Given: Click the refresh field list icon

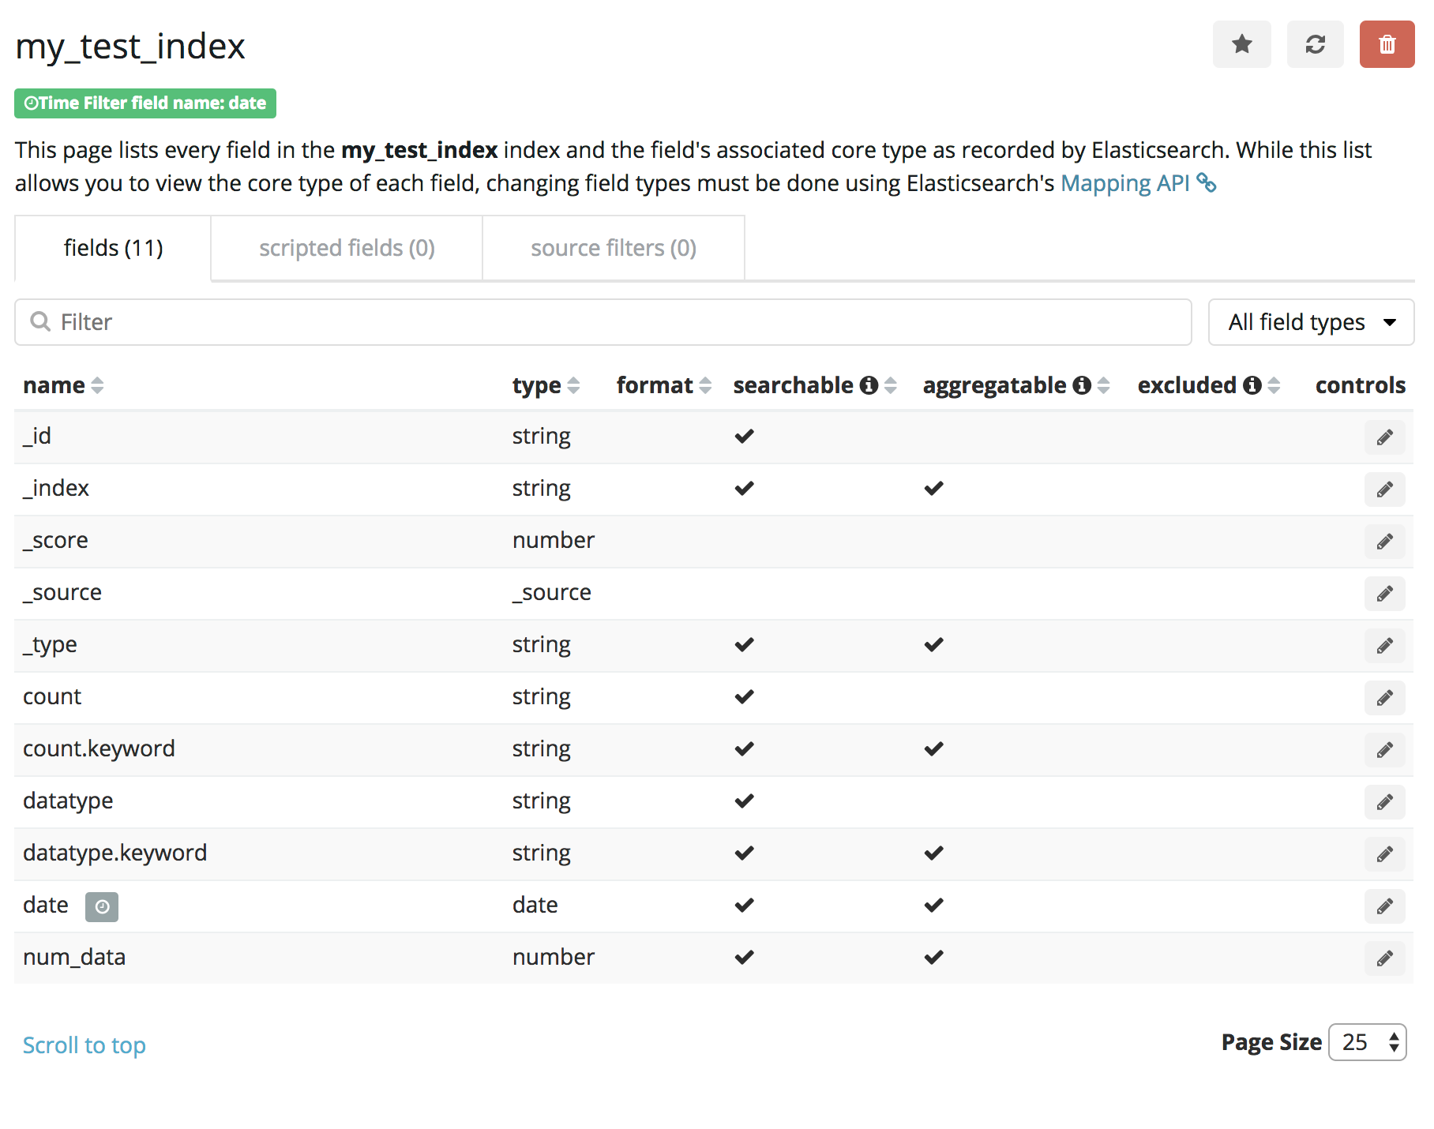Looking at the screenshot, I should (x=1315, y=44).
